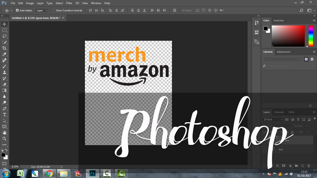Select the Gradient tool
The width and height of the screenshot is (317, 178).
[x=4, y=90]
